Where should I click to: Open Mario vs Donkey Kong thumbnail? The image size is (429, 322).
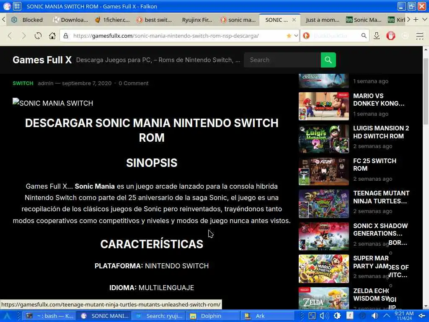324,106
